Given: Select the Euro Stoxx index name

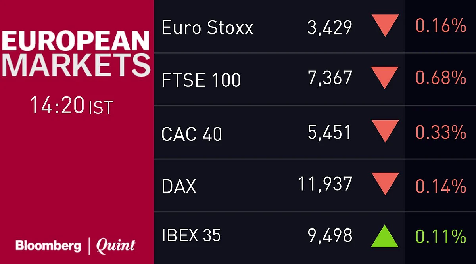Looking at the screenshot, I should tap(207, 27).
